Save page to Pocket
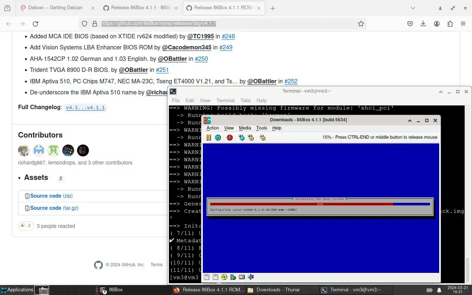 pyautogui.click(x=410, y=24)
